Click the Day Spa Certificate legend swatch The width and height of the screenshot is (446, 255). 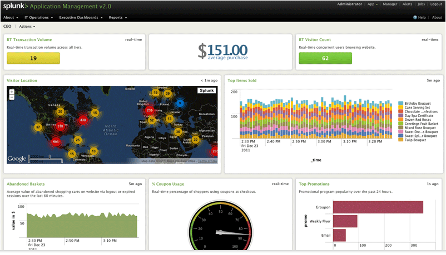click(x=401, y=115)
